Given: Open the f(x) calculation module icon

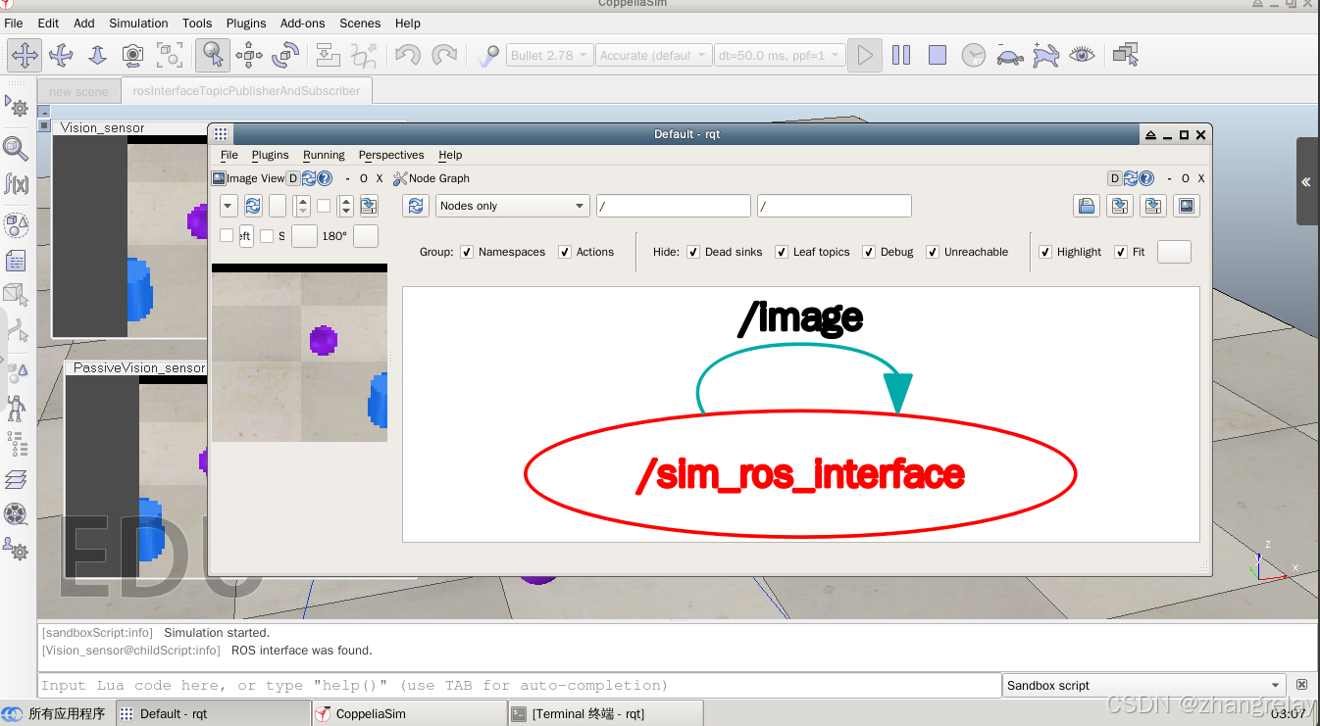Looking at the screenshot, I should pyautogui.click(x=16, y=184).
